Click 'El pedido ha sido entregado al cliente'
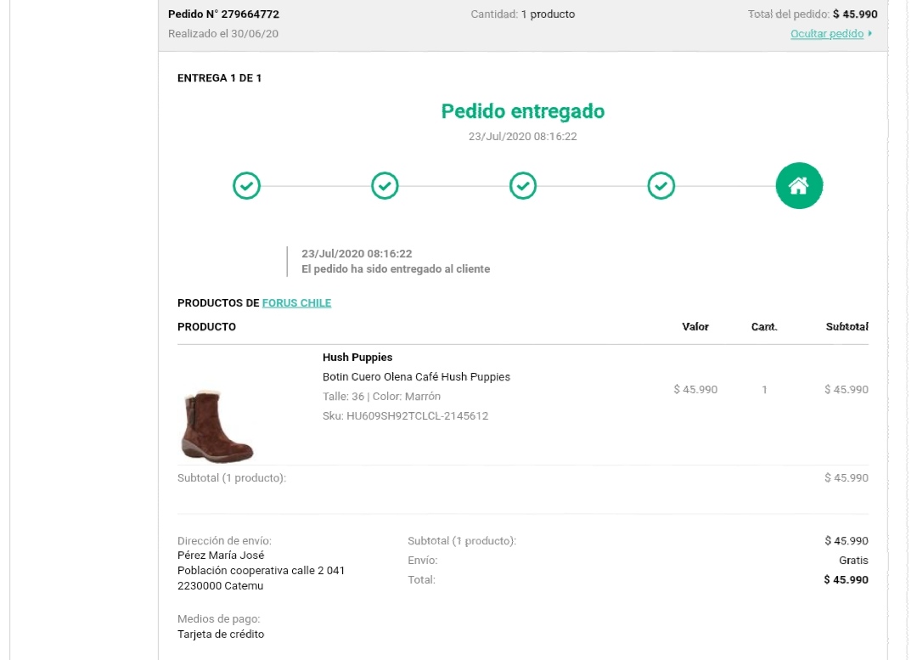The image size is (917, 660). click(x=396, y=269)
